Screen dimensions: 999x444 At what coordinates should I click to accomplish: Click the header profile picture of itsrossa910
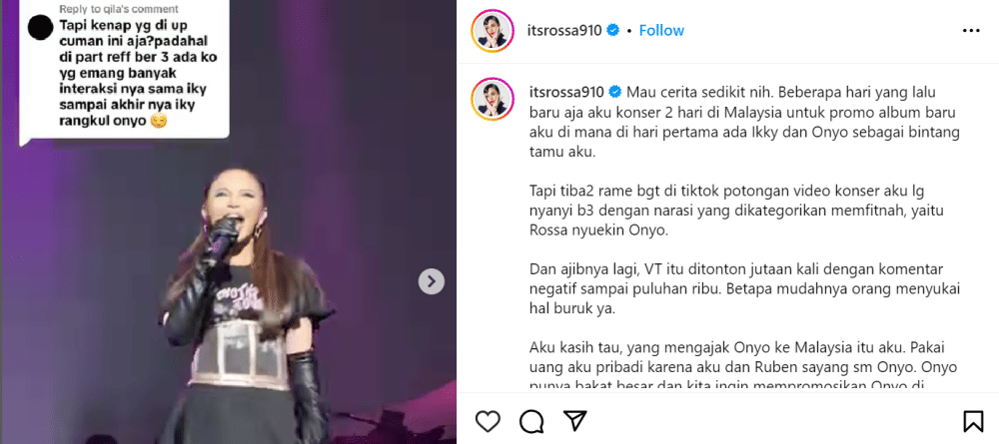tap(493, 31)
